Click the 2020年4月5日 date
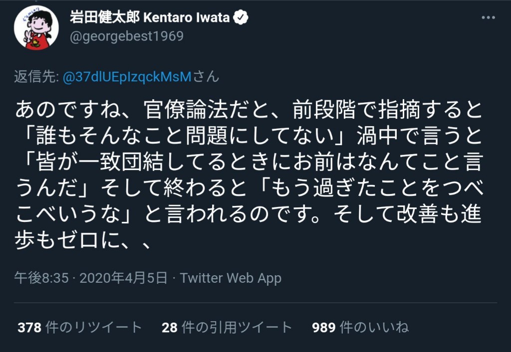 (123, 278)
